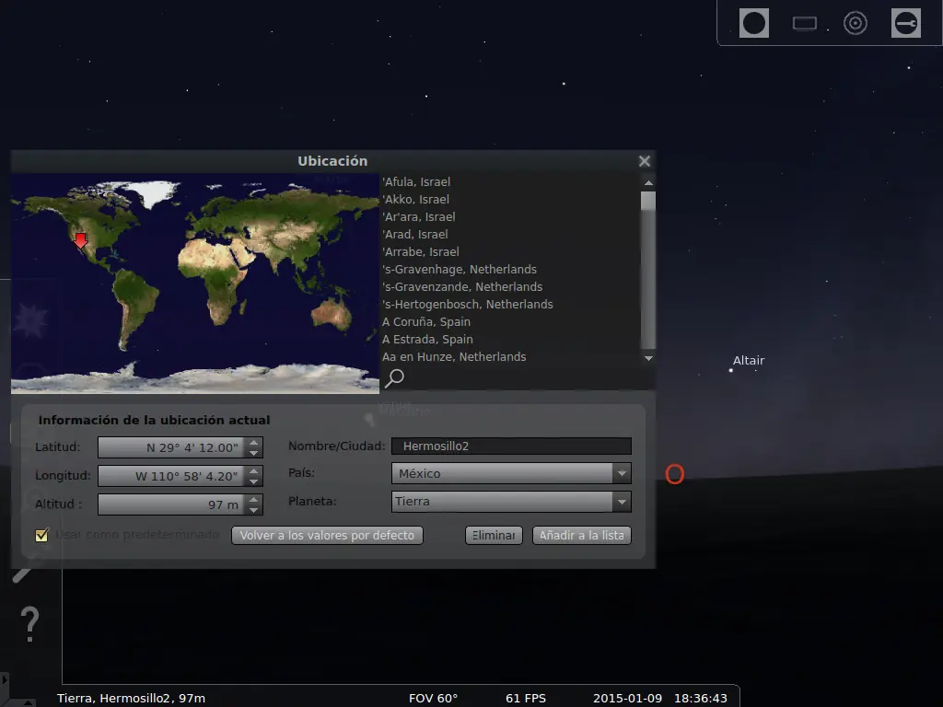Image resolution: width=943 pixels, height=707 pixels.
Task: Enable the ocular eyepiece view
Action: 753,22
